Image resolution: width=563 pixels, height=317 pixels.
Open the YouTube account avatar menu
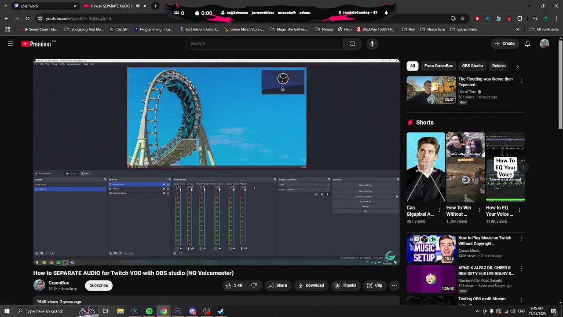click(545, 44)
